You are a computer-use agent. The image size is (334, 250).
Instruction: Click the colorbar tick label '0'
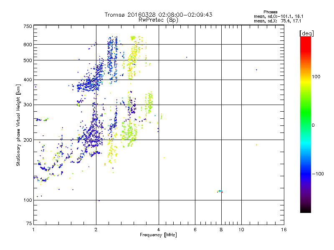coord(313,125)
